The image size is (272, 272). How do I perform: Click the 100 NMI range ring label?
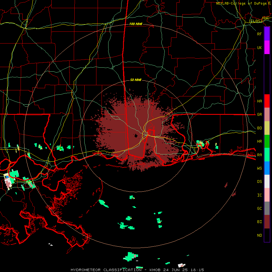(x=136, y=24)
